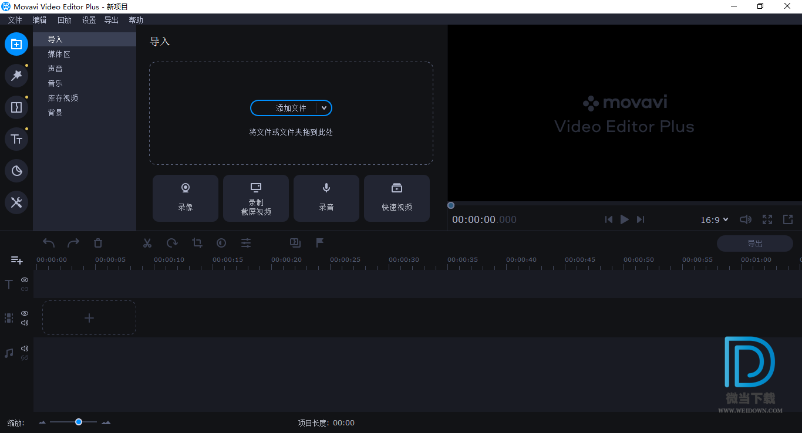Open the 16:9 aspect ratio dropdown
The height and width of the screenshot is (433, 802).
click(715, 219)
